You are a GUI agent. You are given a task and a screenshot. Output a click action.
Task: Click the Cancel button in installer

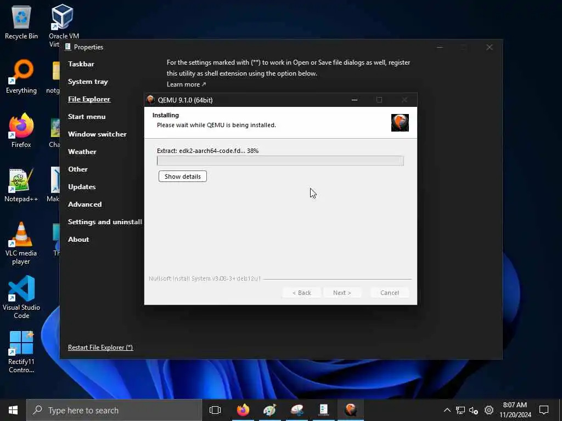389,293
